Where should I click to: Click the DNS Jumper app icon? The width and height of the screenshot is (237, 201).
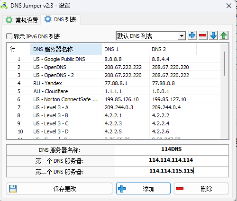4,6
